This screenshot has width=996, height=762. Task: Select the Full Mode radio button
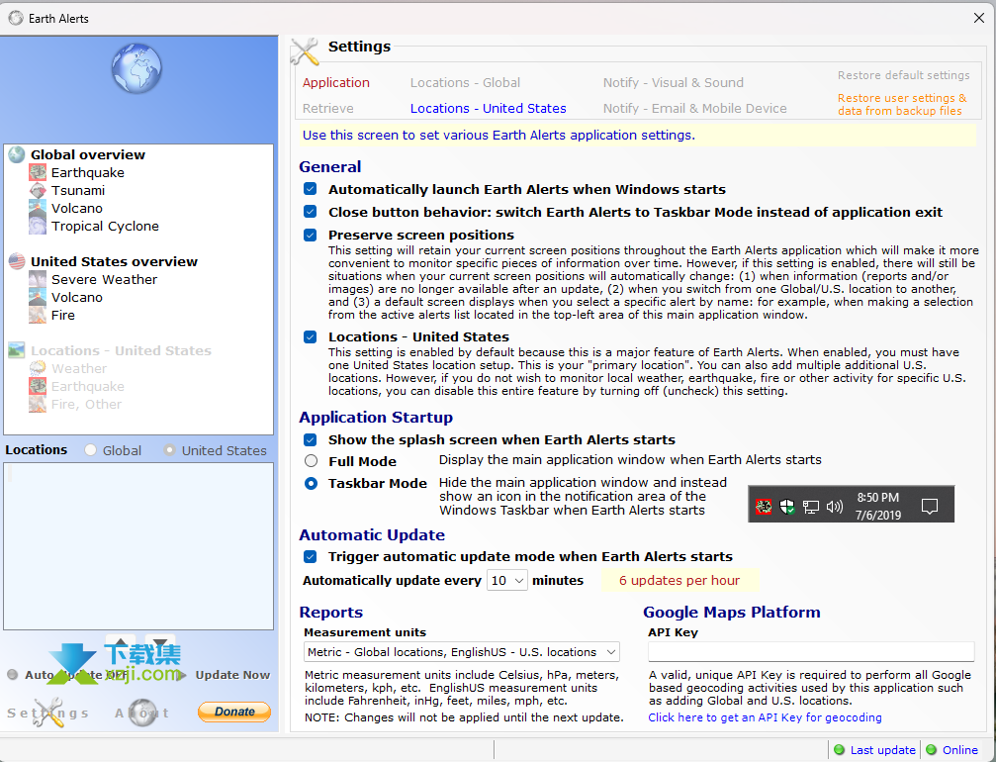(311, 461)
